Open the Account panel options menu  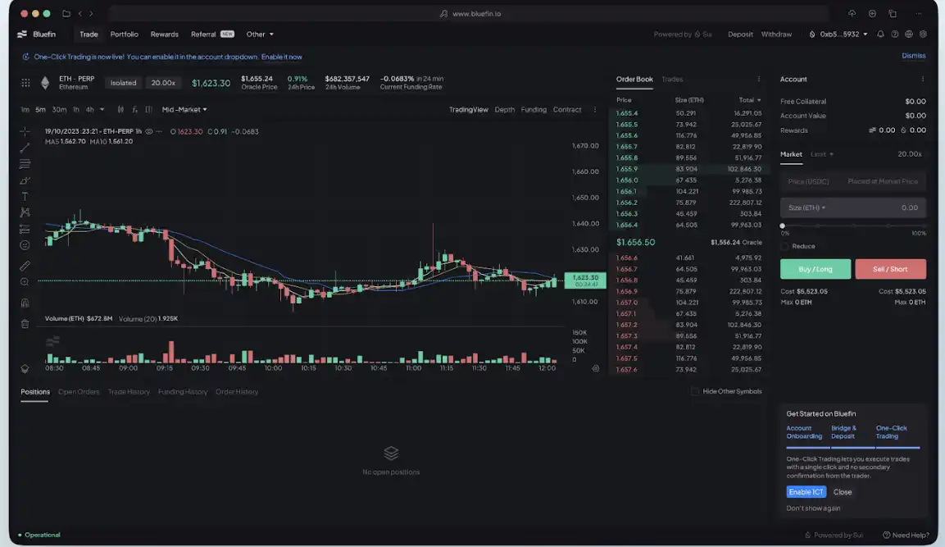point(922,79)
